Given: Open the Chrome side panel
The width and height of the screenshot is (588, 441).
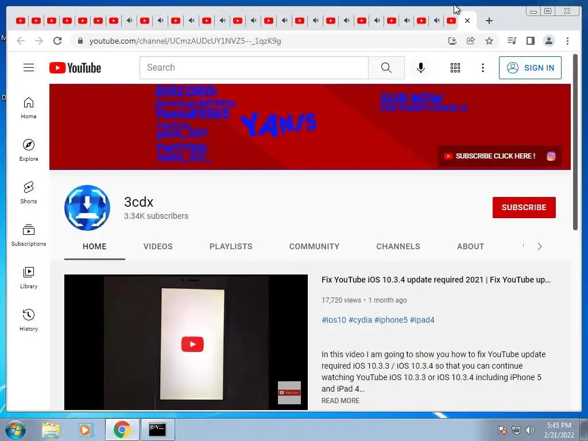Looking at the screenshot, I should tap(530, 41).
